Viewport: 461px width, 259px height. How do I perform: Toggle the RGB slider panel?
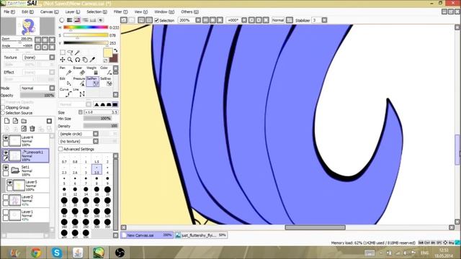[70, 20]
